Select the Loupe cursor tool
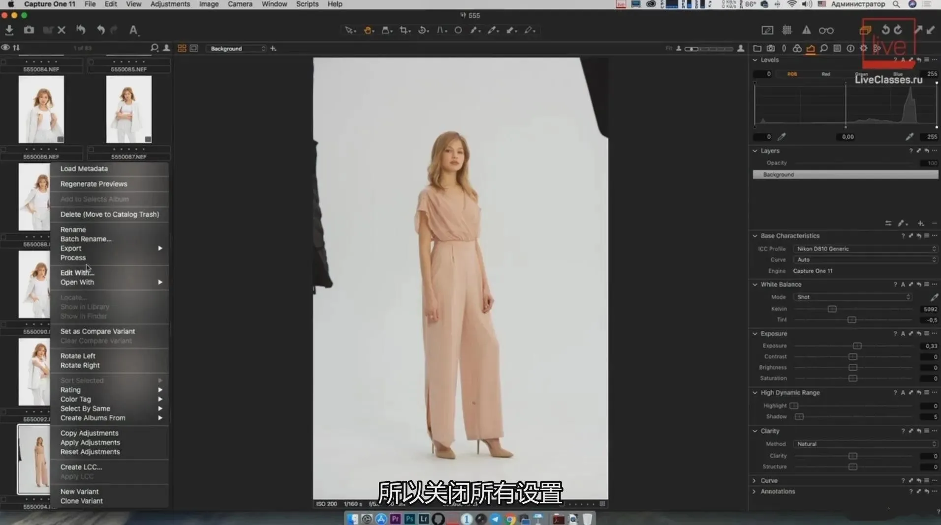Image resolution: width=941 pixels, height=525 pixels. [x=387, y=30]
